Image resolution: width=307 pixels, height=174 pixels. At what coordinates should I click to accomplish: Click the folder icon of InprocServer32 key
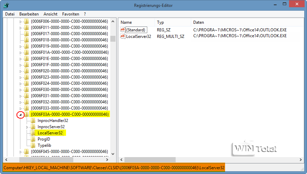(33, 127)
